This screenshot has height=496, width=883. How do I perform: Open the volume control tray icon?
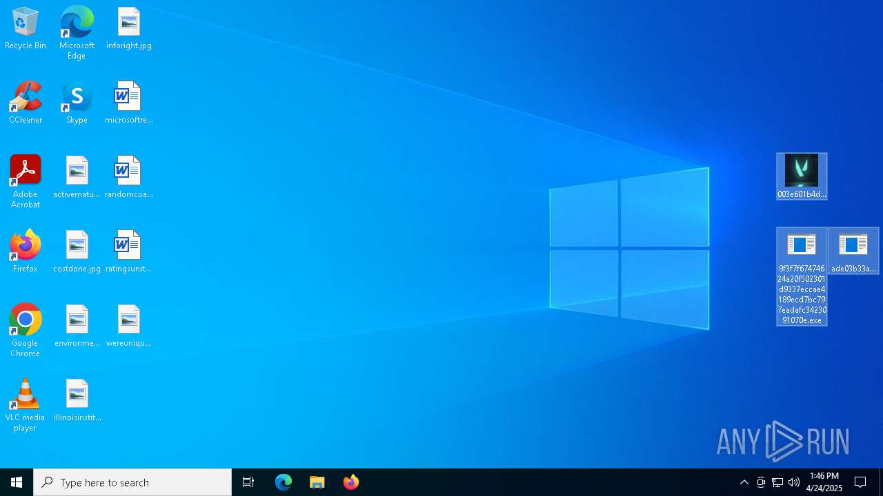click(x=794, y=482)
